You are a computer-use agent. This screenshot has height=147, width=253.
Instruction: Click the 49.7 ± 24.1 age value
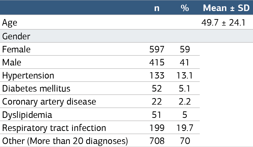pos(223,23)
